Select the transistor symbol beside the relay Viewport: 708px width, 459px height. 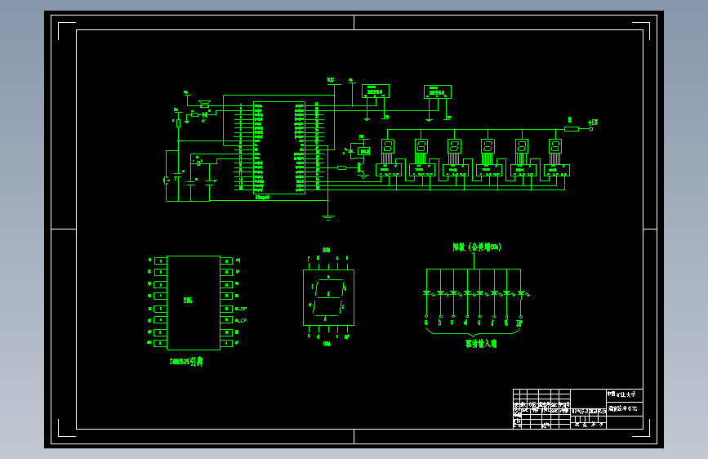click(x=361, y=167)
